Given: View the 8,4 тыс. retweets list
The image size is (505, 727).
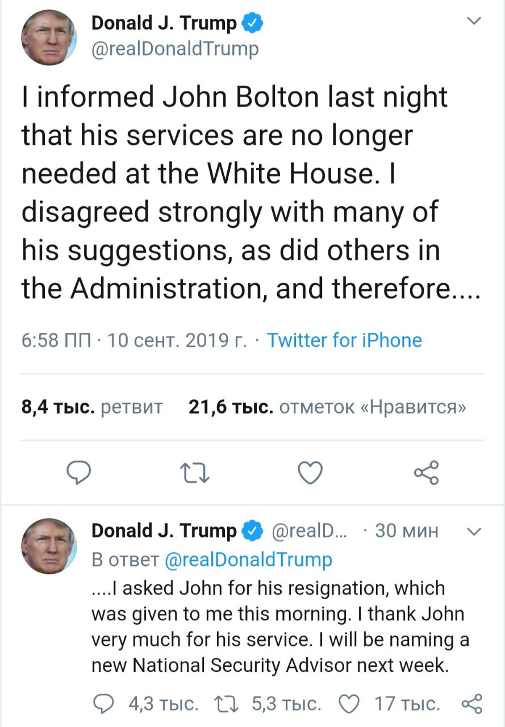Looking at the screenshot, I should tap(92, 407).
